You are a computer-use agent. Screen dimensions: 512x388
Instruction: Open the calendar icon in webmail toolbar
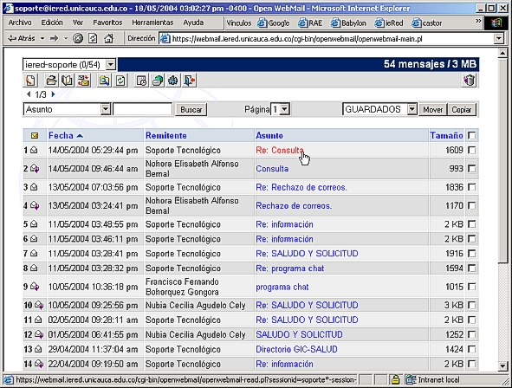[x=141, y=81]
